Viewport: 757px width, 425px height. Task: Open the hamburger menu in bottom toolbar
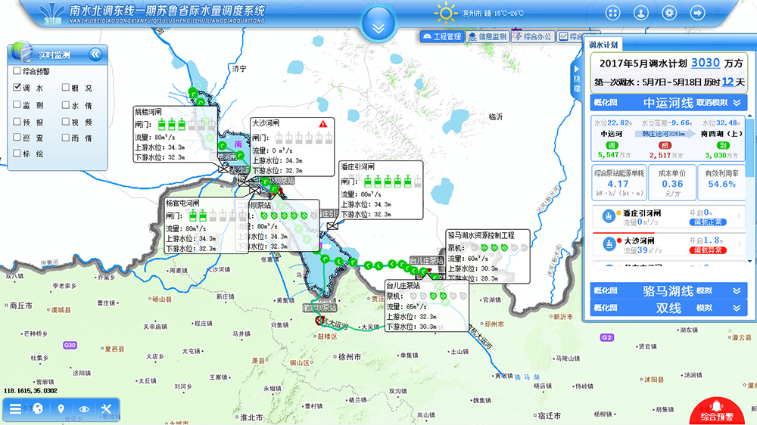point(15,409)
